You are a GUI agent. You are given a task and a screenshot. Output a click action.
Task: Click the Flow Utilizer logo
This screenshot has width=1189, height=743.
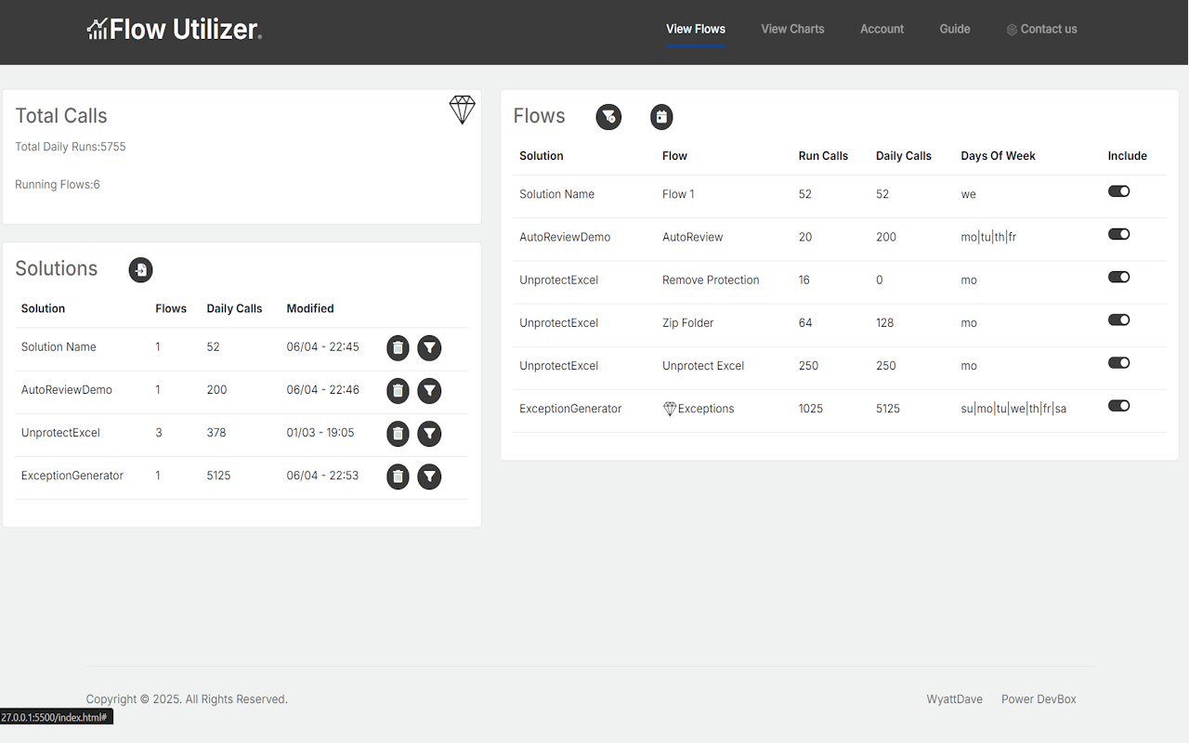tap(175, 30)
